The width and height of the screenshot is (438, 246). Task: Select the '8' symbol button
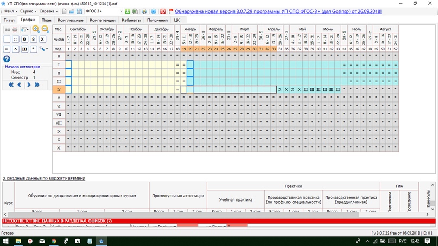coord(33,39)
